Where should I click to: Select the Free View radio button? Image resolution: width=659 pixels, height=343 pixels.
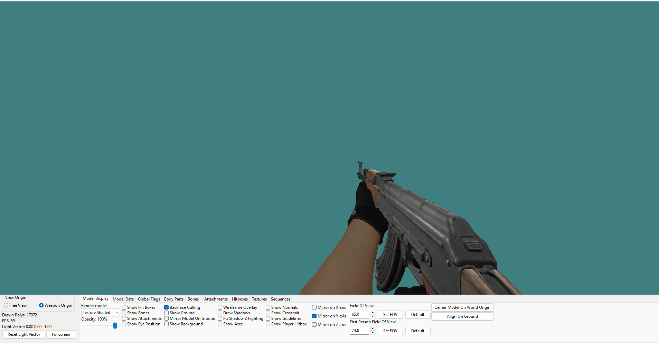point(6,305)
